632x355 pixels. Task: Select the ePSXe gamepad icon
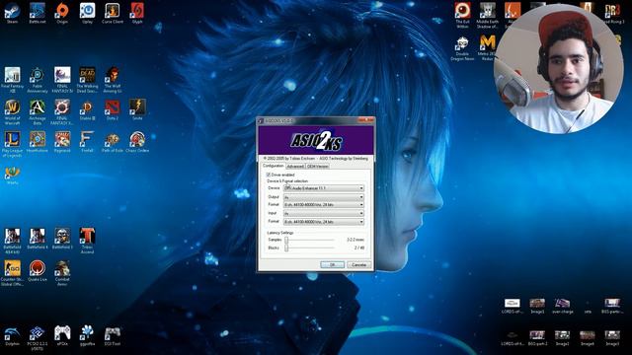pos(62,336)
